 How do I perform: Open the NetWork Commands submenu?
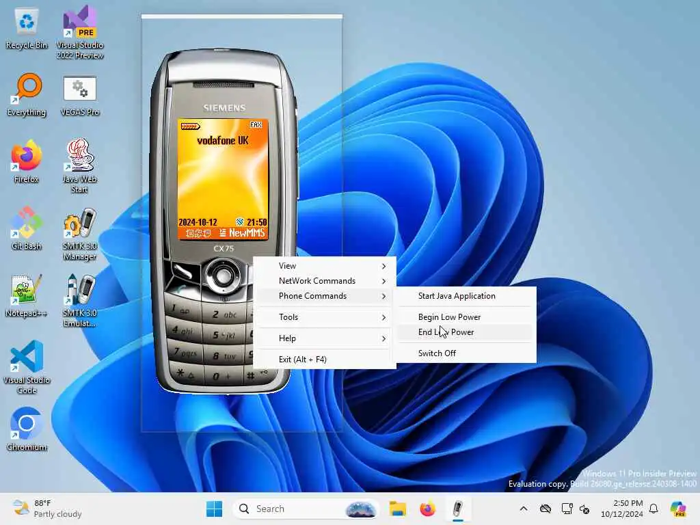point(324,281)
